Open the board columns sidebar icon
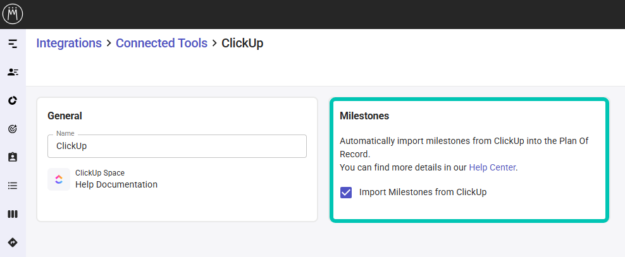The width and height of the screenshot is (625, 257). 13,214
